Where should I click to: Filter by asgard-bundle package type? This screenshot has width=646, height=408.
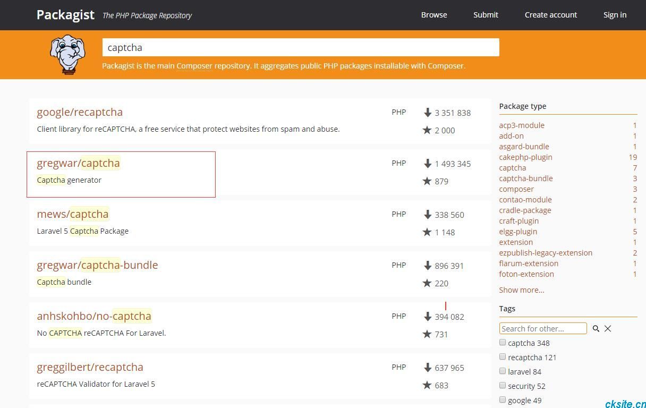point(524,147)
